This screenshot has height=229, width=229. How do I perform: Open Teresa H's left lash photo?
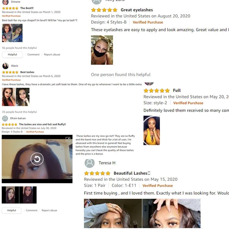click(x=113, y=213)
